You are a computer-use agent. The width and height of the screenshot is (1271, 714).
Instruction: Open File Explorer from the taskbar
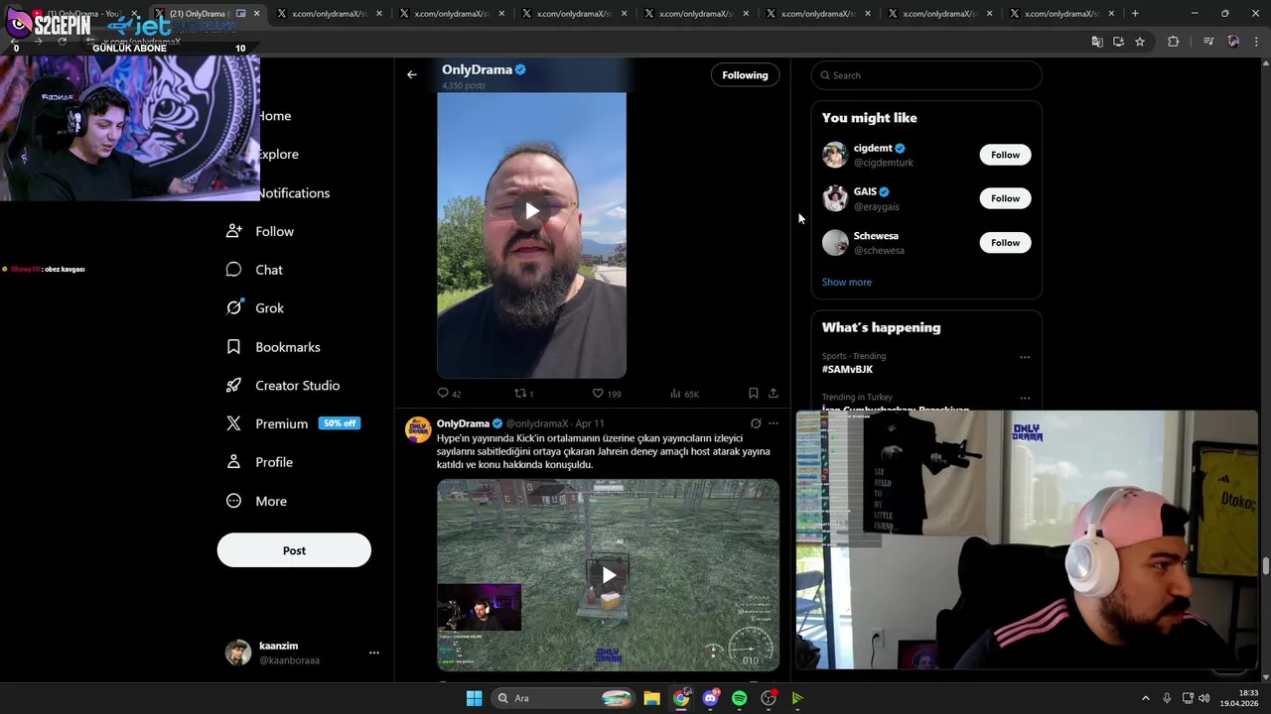(651, 698)
